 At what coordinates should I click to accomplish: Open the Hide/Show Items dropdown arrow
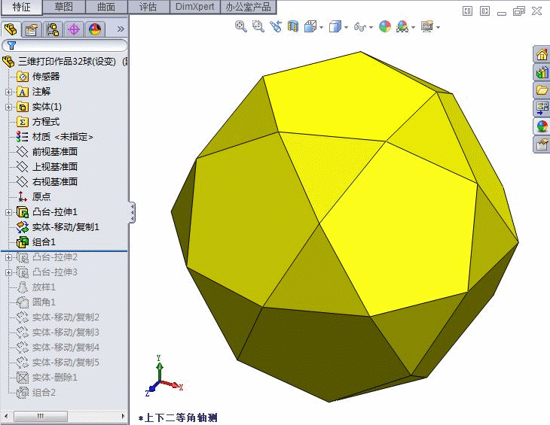371,27
